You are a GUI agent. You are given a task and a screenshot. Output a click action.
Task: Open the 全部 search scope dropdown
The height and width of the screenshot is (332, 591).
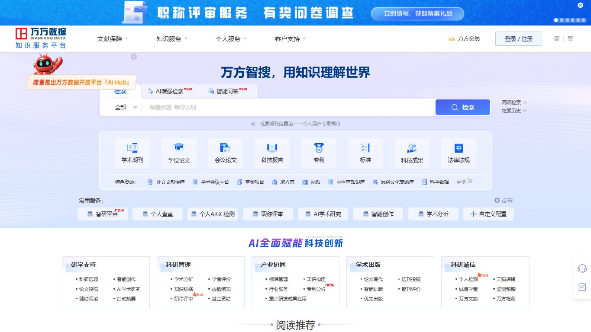coord(126,107)
